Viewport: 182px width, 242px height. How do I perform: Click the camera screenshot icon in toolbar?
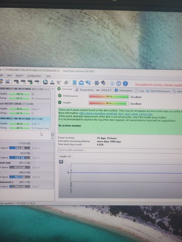tap(112, 83)
